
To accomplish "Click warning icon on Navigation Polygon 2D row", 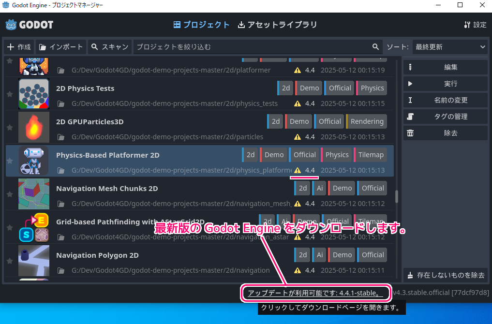I will click(x=298, y=270).
